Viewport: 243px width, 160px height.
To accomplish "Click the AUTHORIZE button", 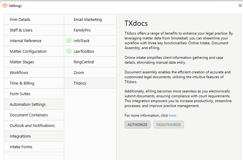I will 137,125.
